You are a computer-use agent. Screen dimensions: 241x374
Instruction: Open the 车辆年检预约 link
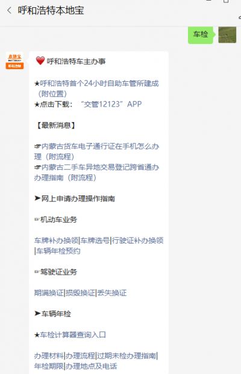[x=58, y=251]
